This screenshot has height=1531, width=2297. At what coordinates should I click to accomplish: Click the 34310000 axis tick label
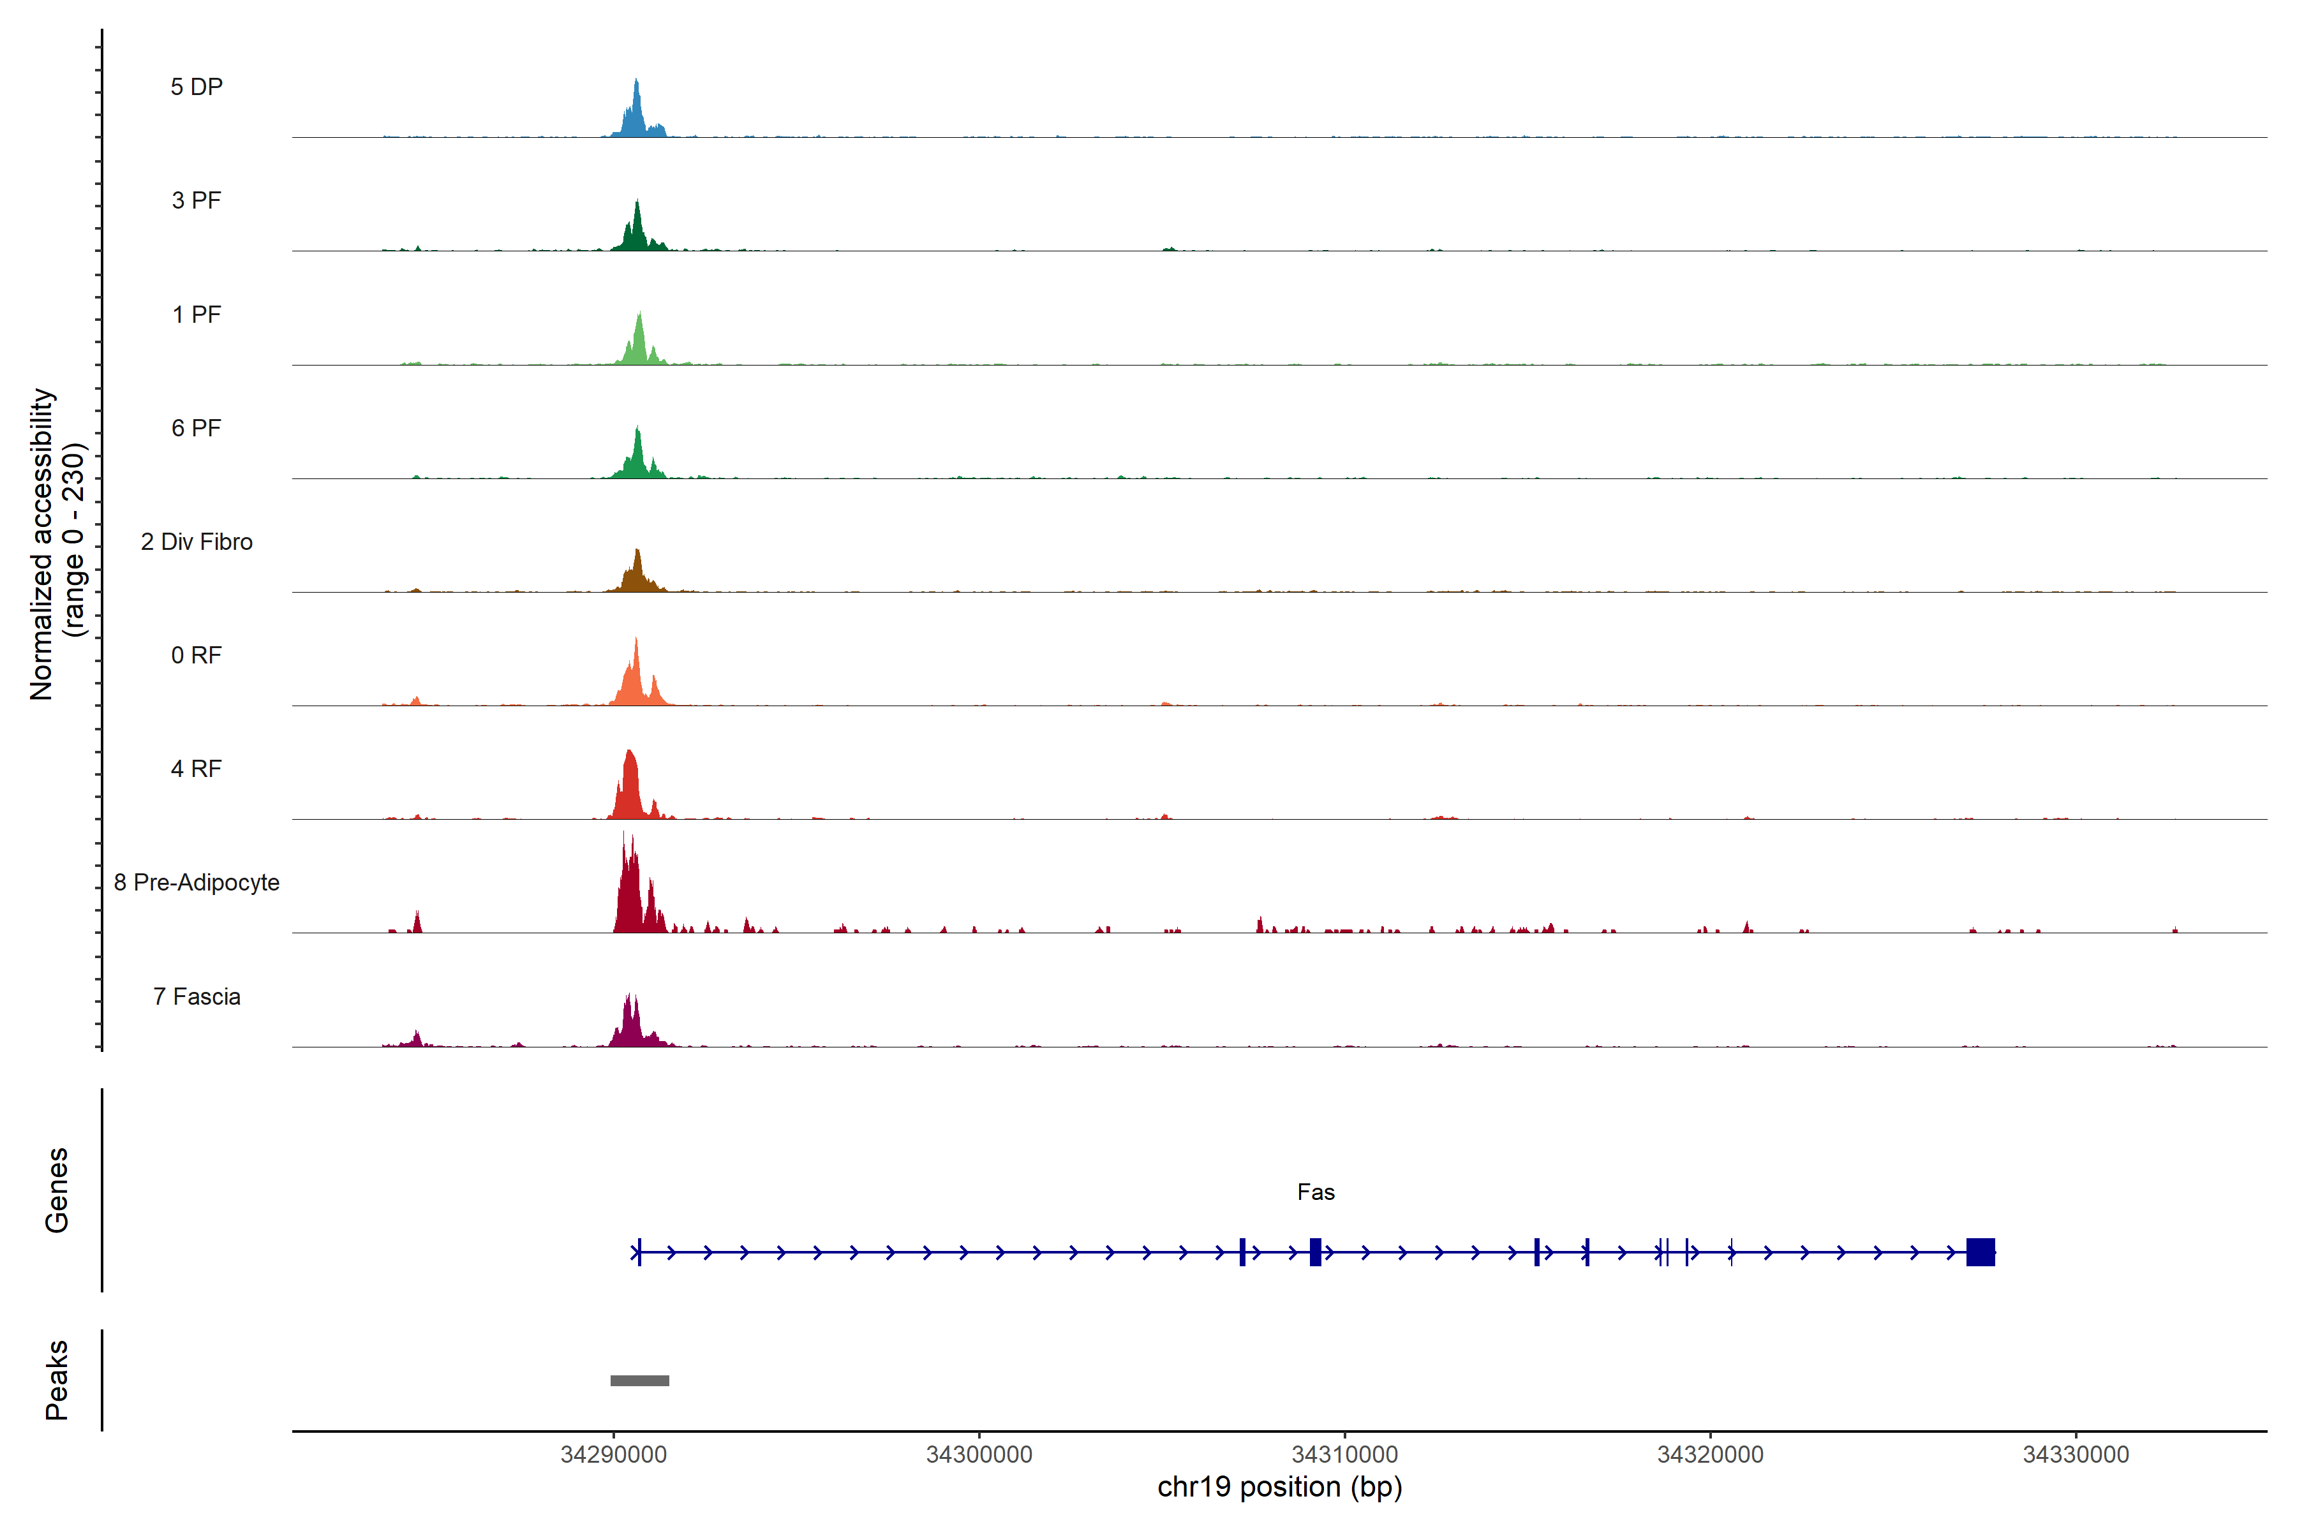[1345, 1454]
